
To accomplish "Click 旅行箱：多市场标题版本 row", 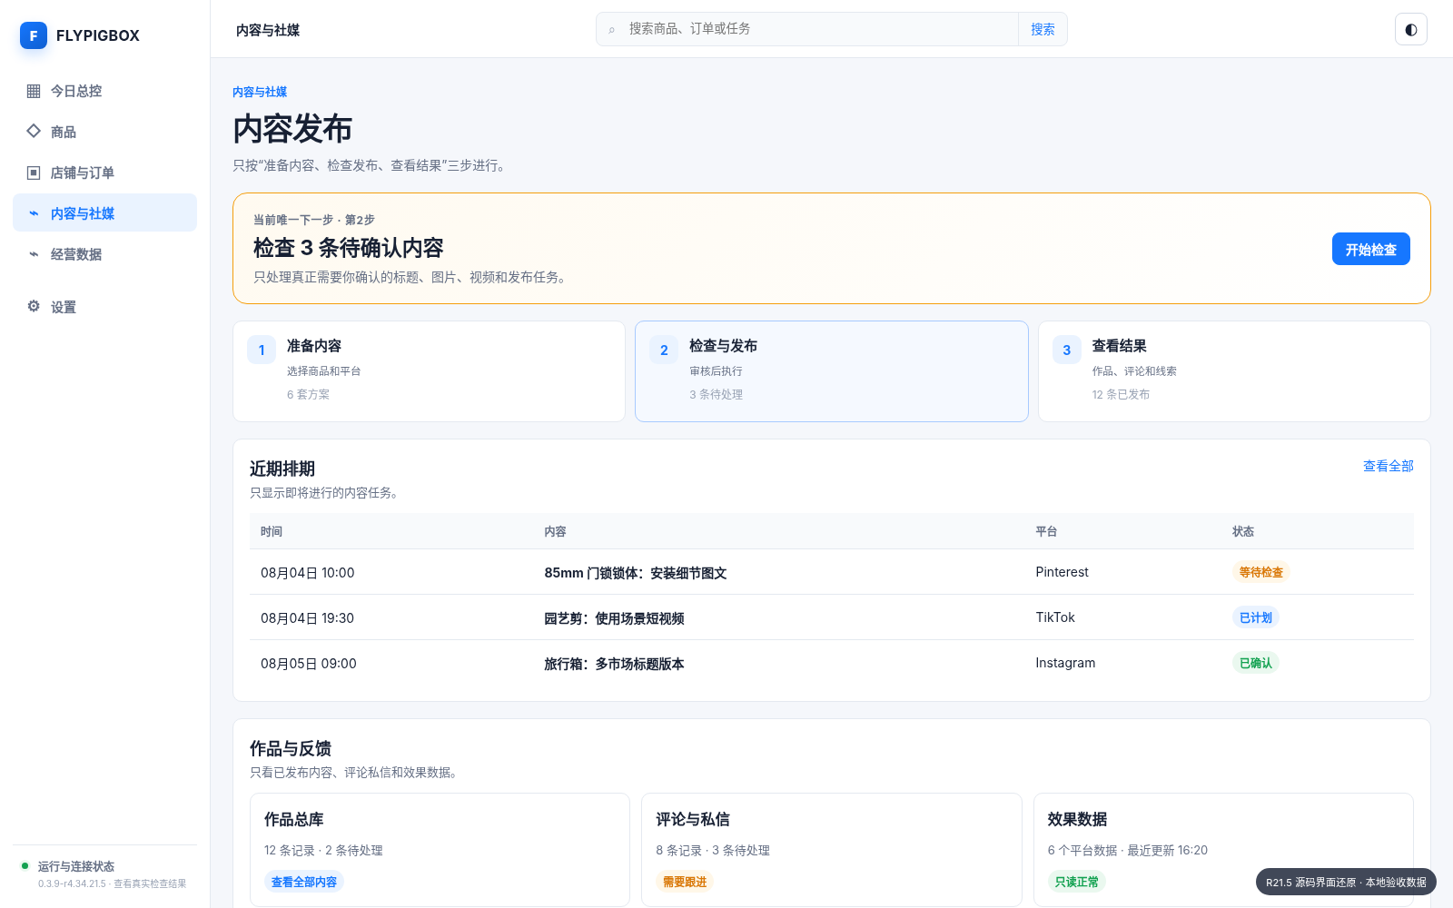I will coord(832,663).
